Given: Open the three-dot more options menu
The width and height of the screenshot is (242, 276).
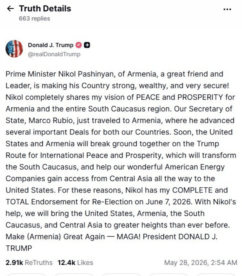Looking at the screenshot, I should click(x=227, y=9).
